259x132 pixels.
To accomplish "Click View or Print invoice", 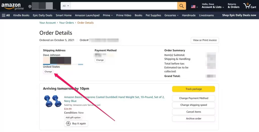I will pyautogui.click(x=205, y=40).
